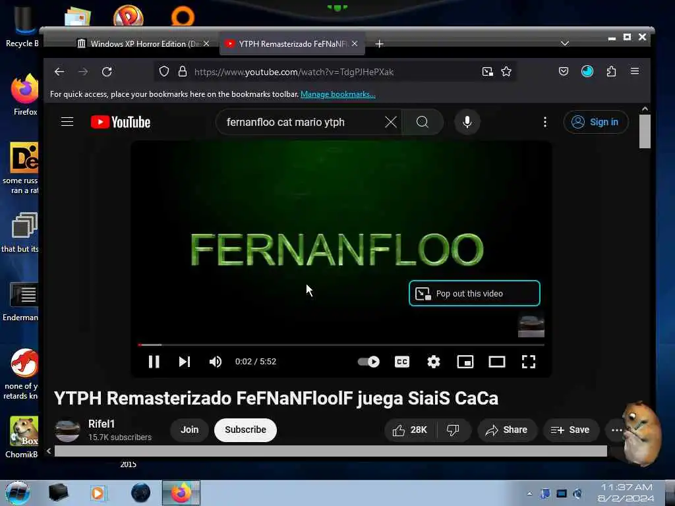
Task: Select the Firefox desktop shortcut
Action: [x=25, y=95]
